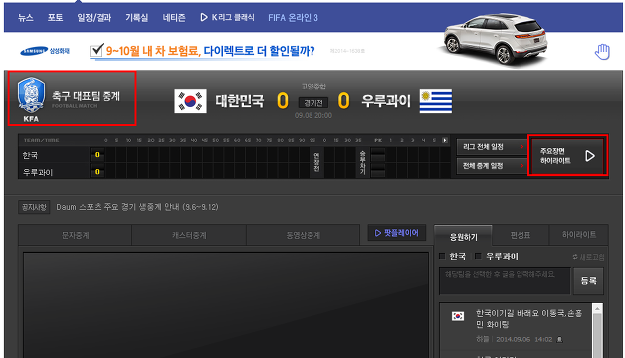
Task: Open 전체 중계 일정
Action: click(x=492, y=166)
